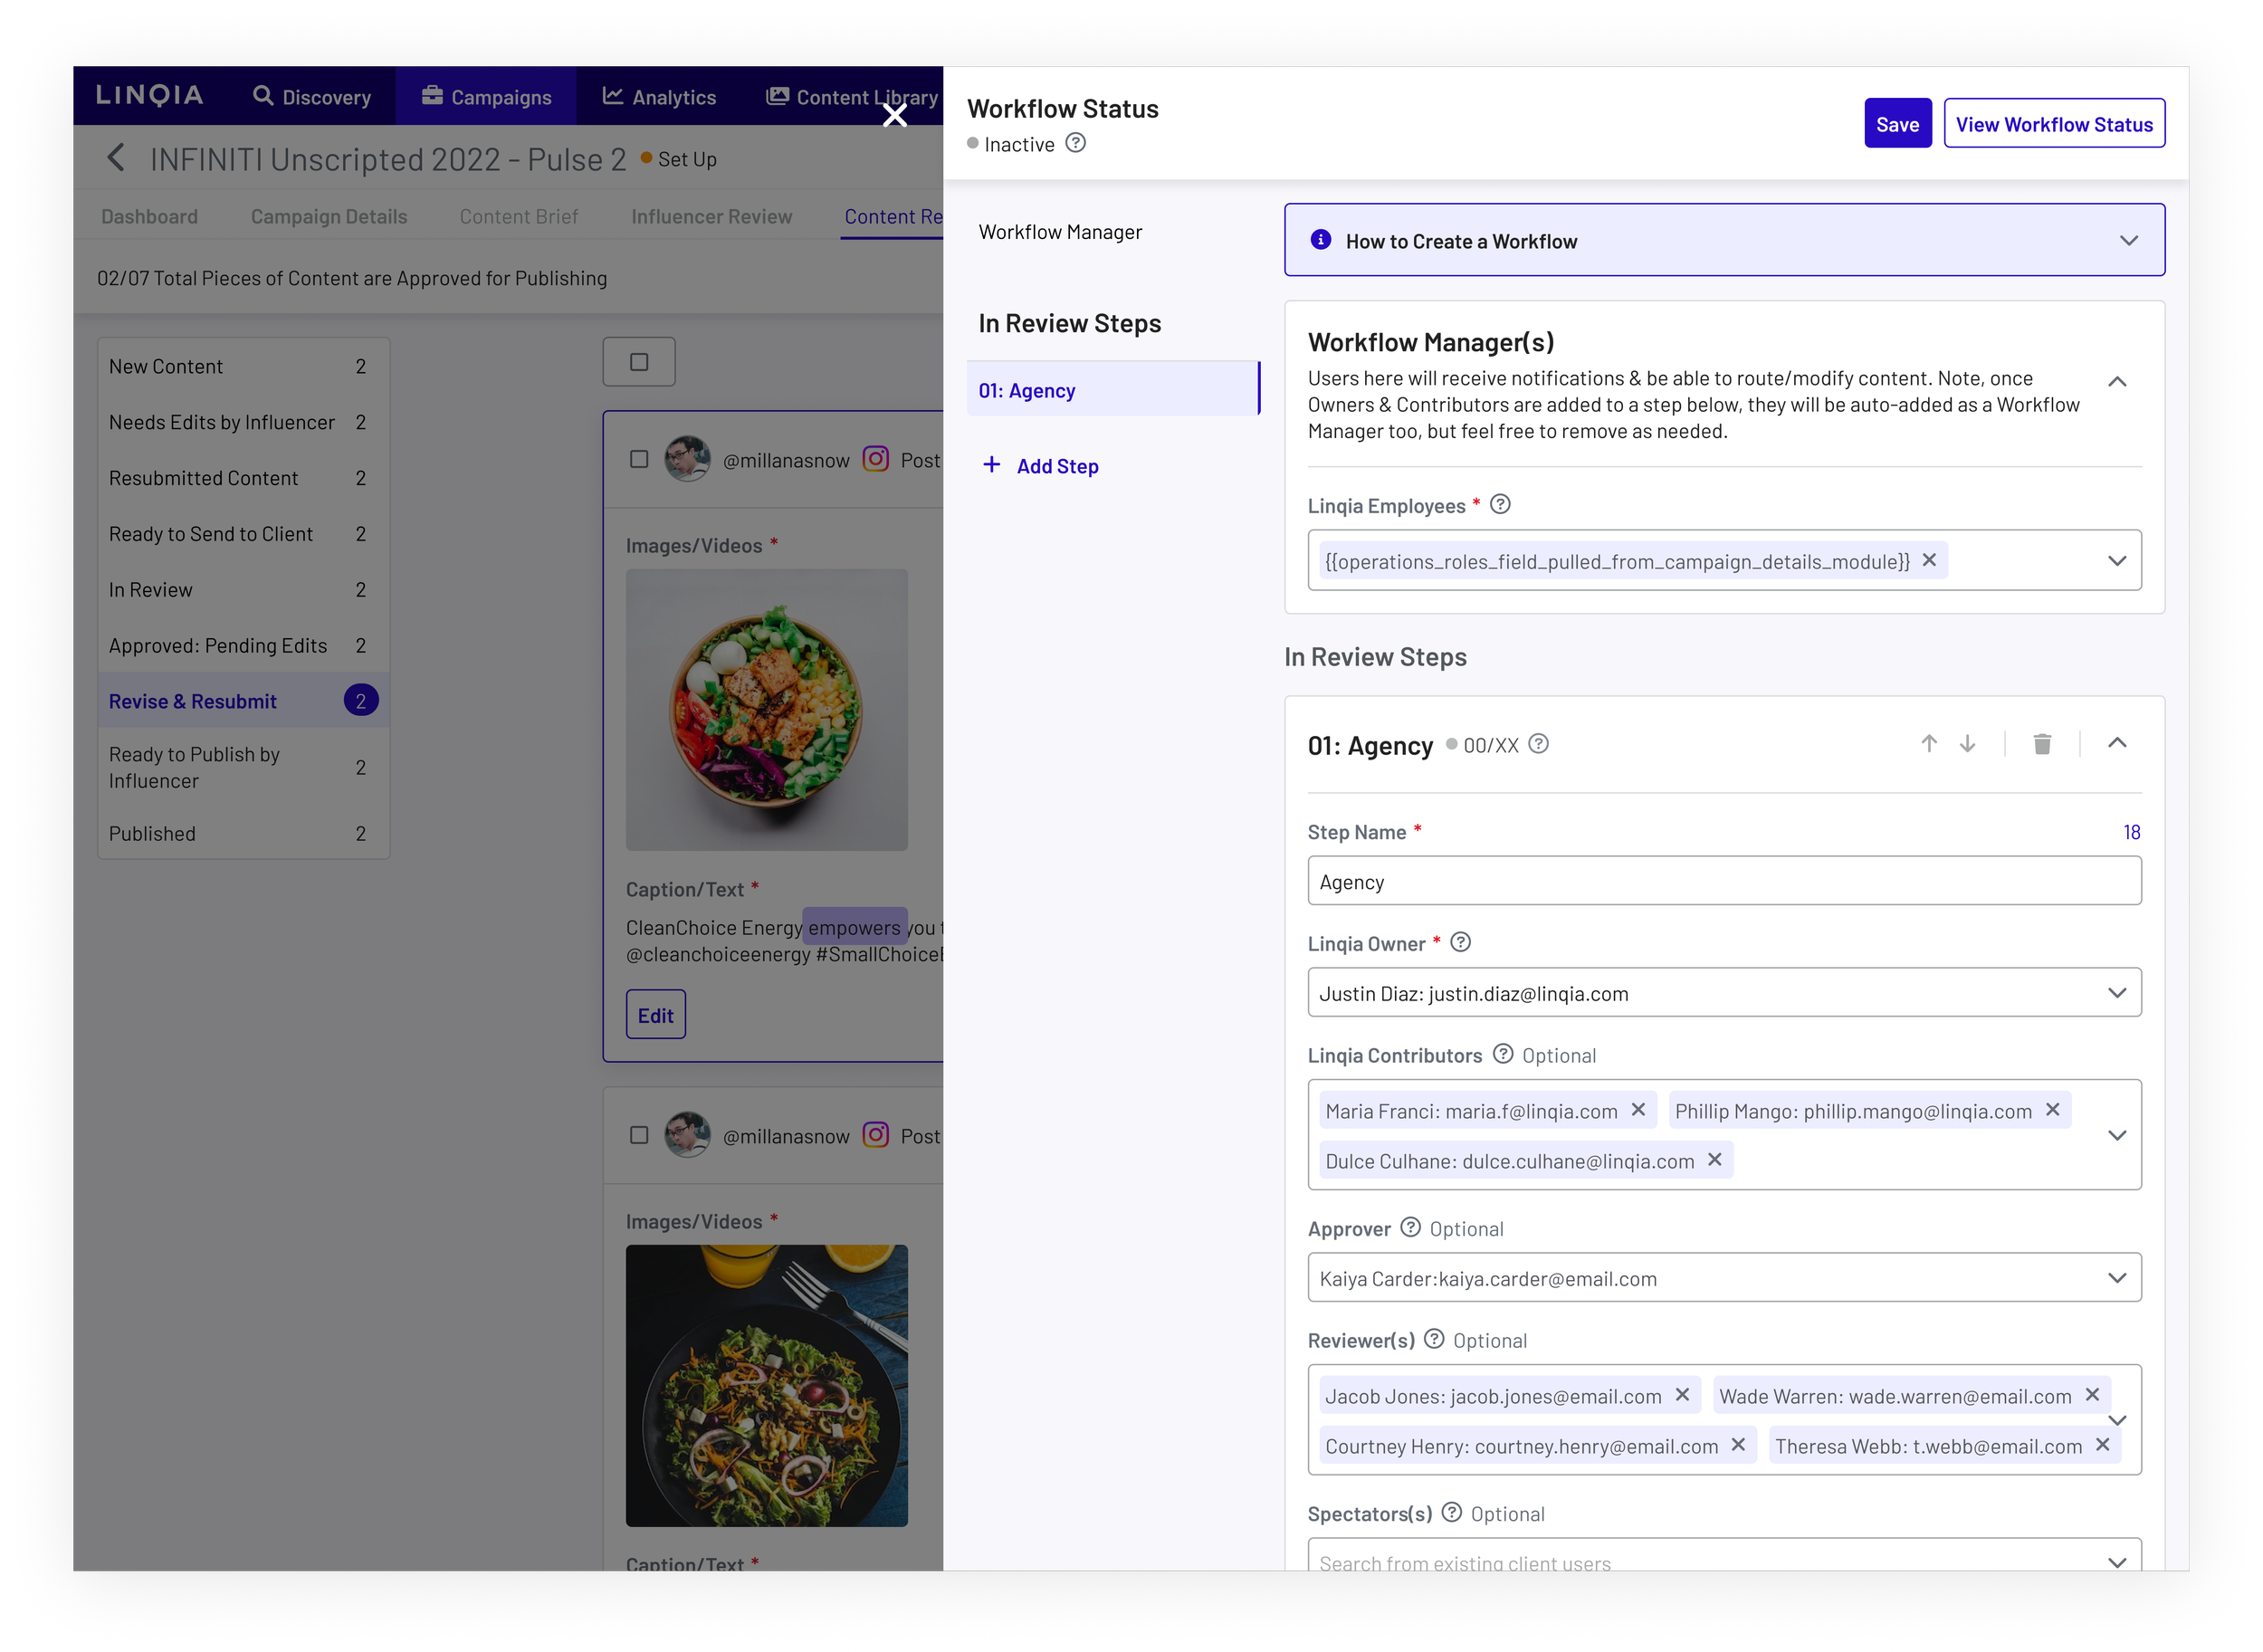Move Agency step up with arrow icon

[1929, 744]
